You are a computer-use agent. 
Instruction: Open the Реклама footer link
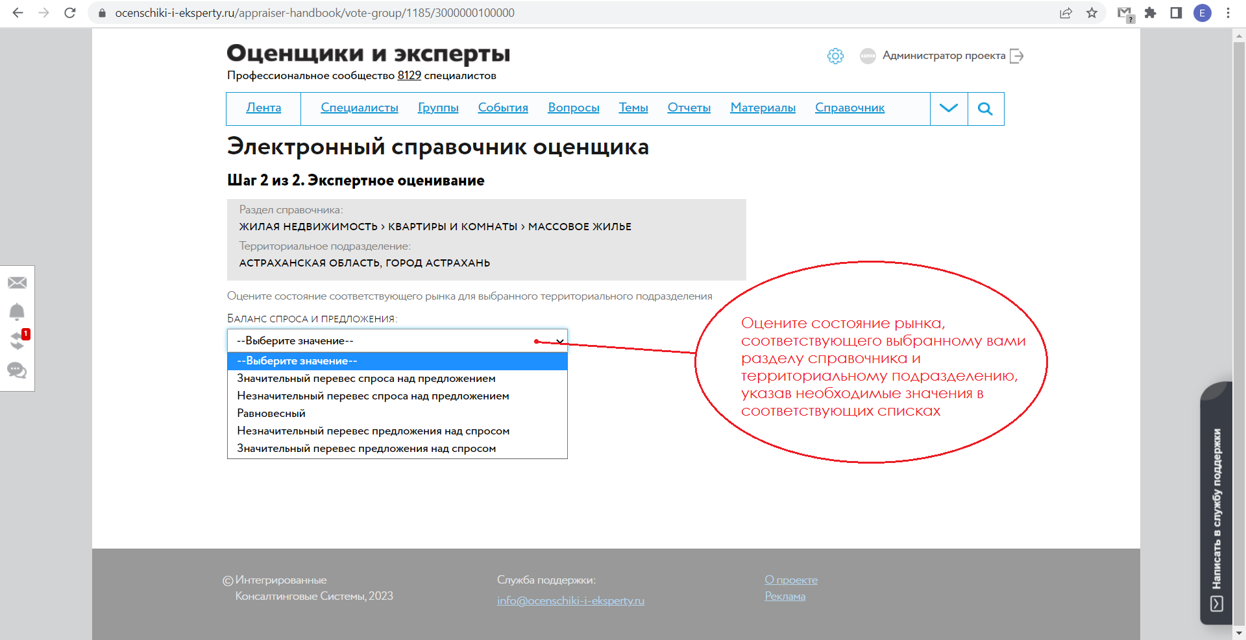coord(785,596)
